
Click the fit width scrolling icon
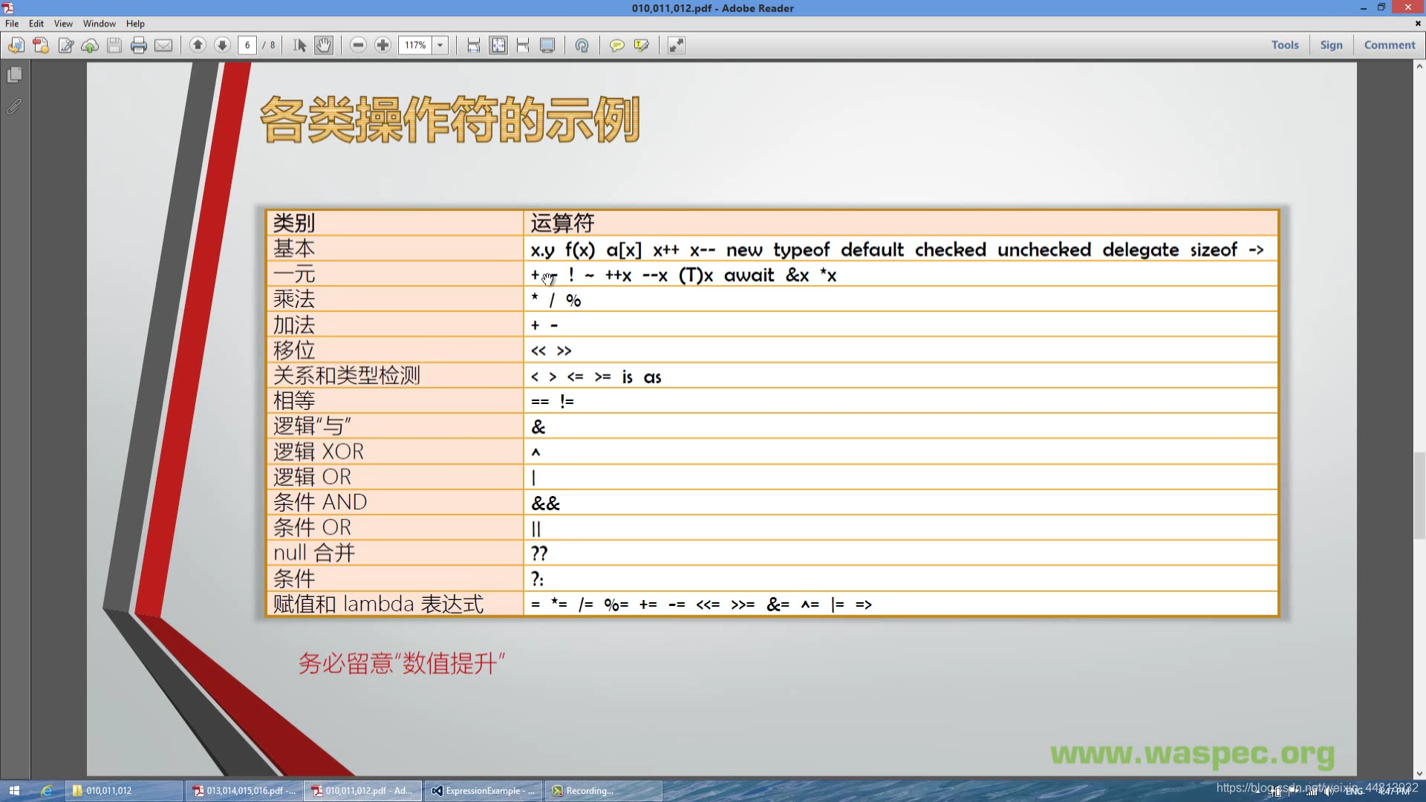pyautogui.click(x=473, y=45)
